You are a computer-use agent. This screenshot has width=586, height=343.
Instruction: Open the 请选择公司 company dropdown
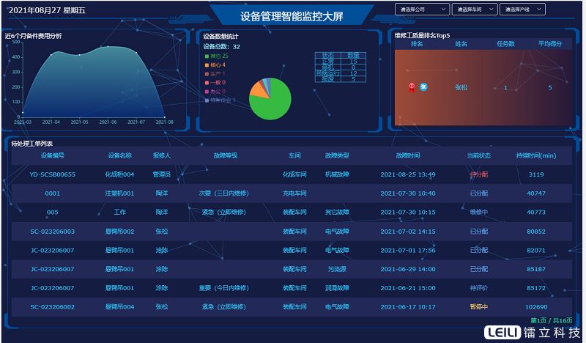pos(422,10)
